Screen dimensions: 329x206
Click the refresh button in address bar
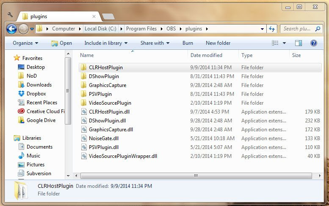click(x=272, y=29)
